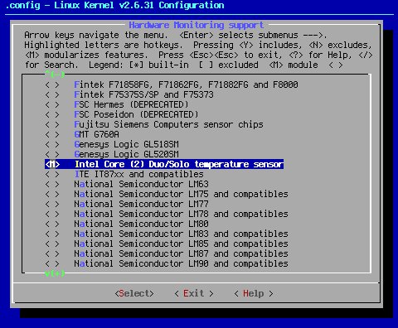Select Genesys Logic GL520SM entry
This screenshot has width=398, height=328.
click(127, 154)
